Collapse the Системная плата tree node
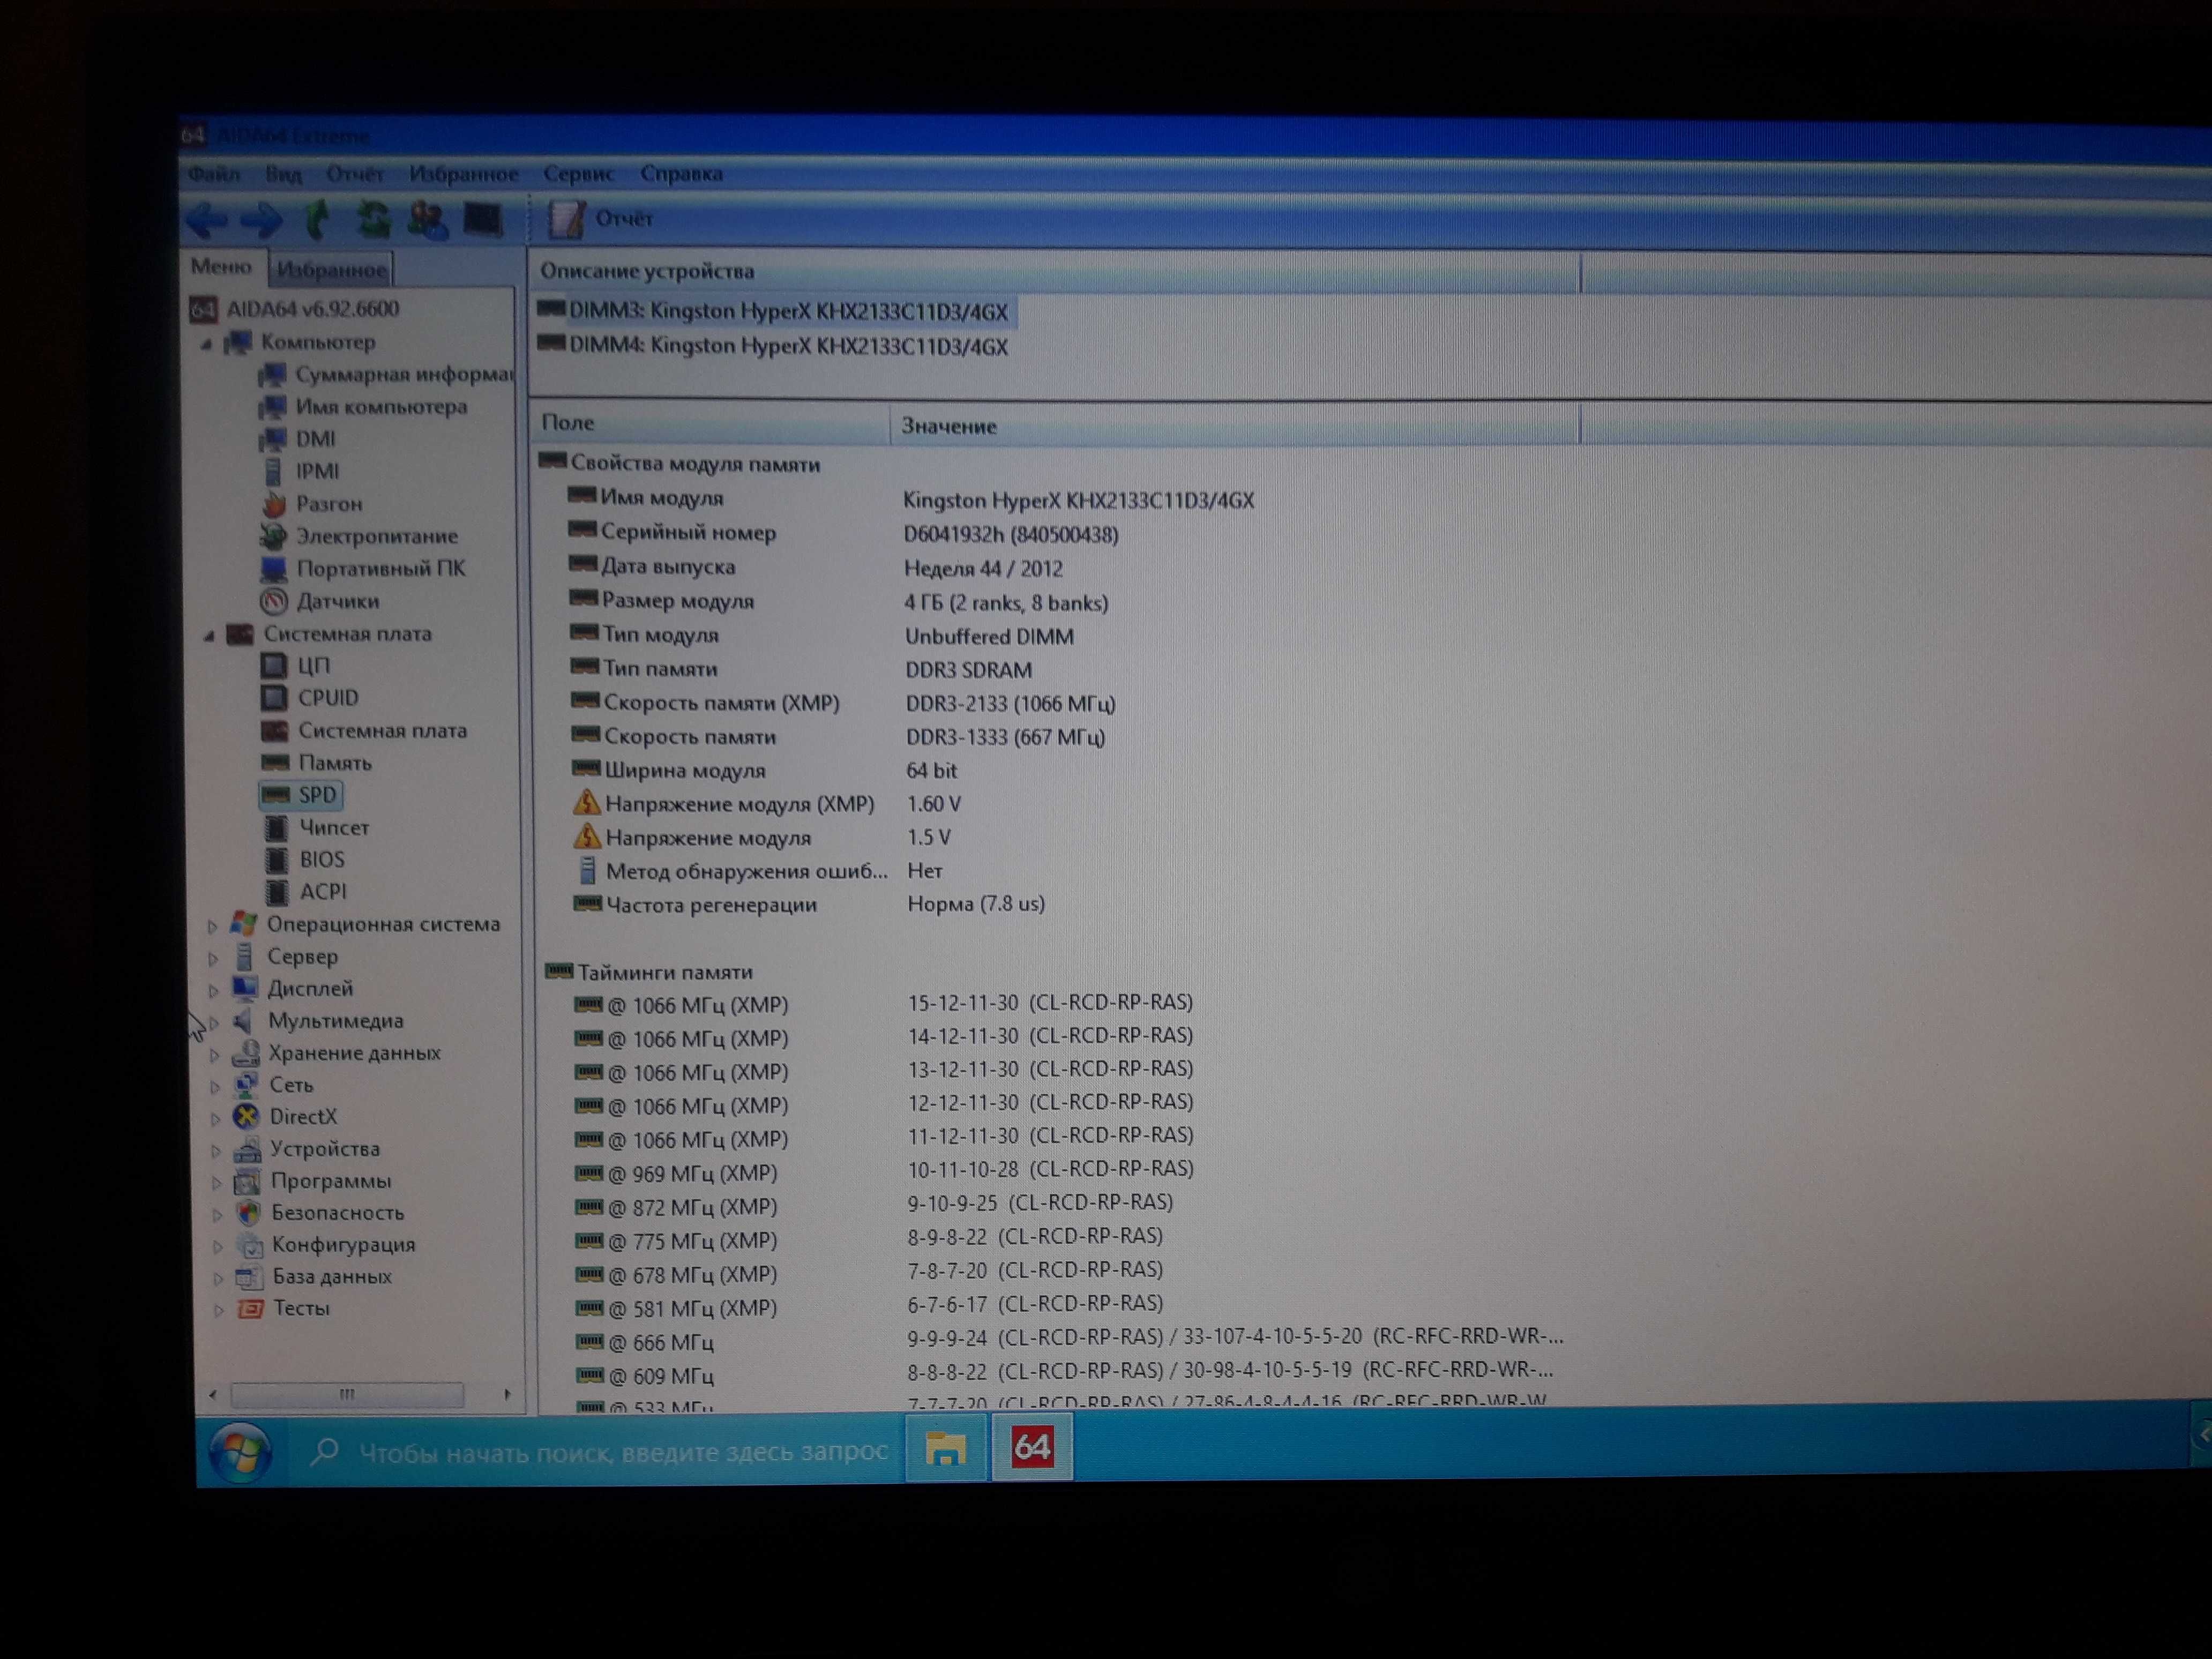This screenshot has width=2212, height=1659. [208, 635]
